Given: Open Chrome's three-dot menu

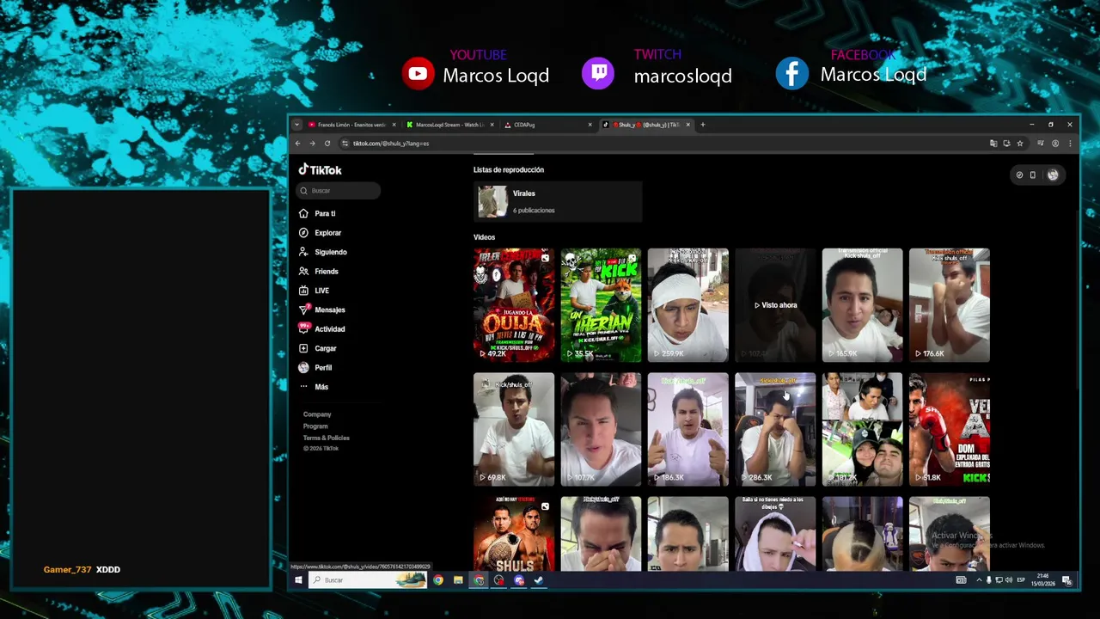Looking at the screenshot, I should (1070, 144).
